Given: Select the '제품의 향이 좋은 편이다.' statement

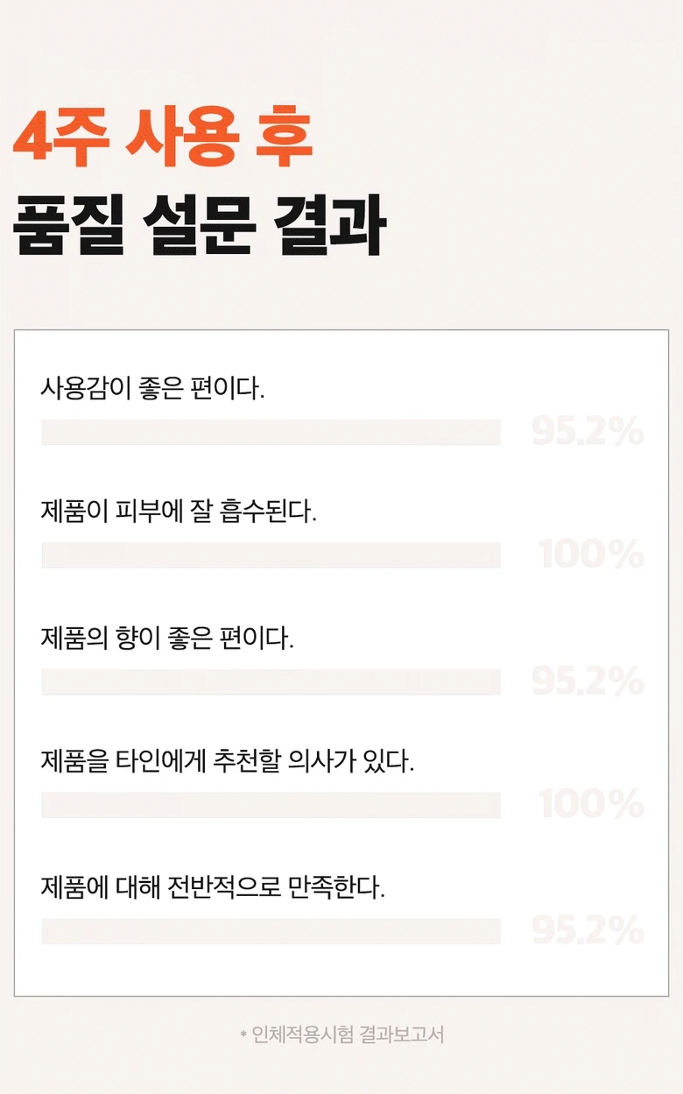Looking at the screenshot, I should (x=167, y=638).
